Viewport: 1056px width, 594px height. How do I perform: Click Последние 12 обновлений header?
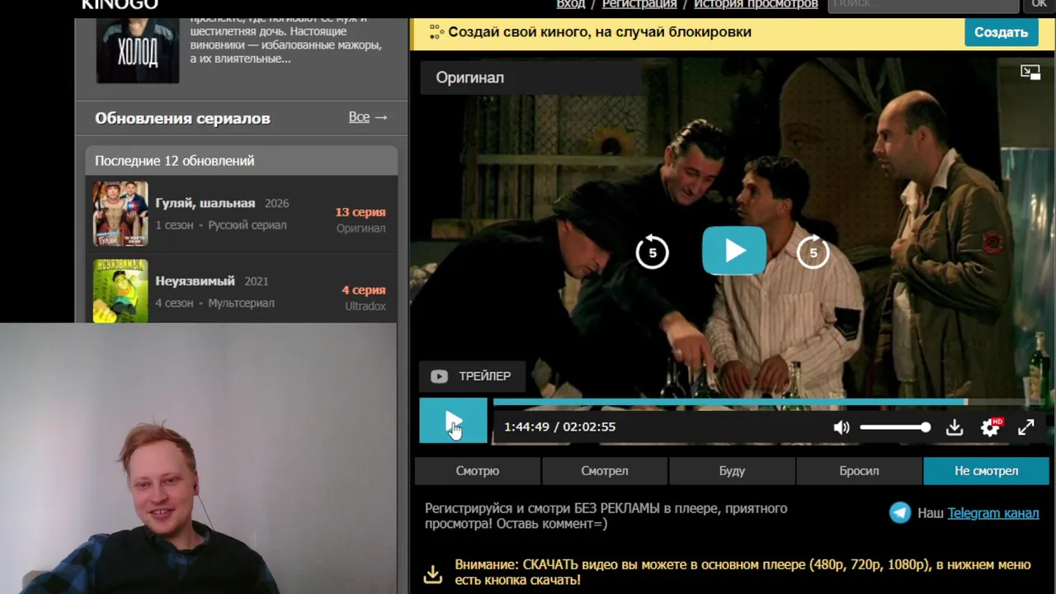(x=242, y=161)
